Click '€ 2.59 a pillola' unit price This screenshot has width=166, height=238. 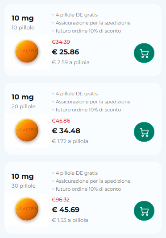(x=71, y=62)
